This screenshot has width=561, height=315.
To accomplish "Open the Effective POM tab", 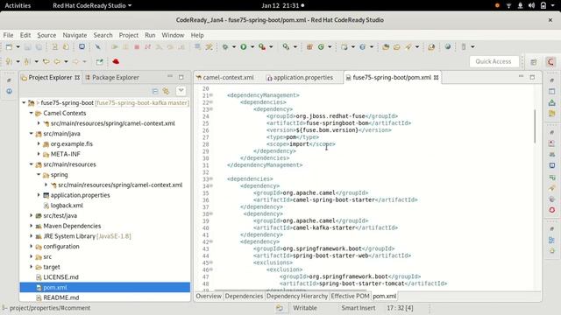I will coord(350,297).
